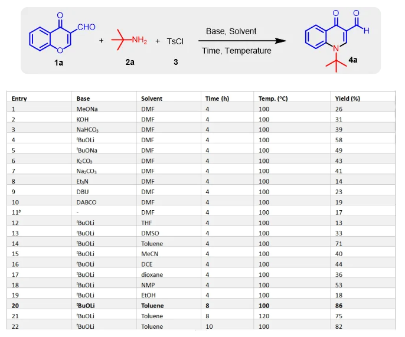Click the bold yield value 86
405x337 pixels.
[x=339, y=306]
